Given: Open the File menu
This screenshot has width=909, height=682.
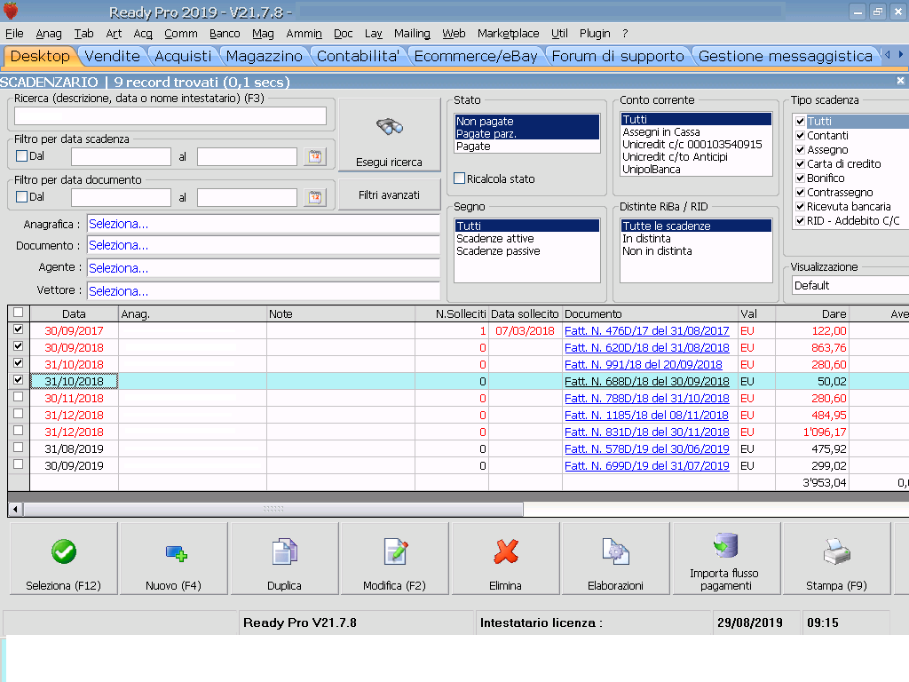Looking at the screenshot, I should tap(14, 34).
